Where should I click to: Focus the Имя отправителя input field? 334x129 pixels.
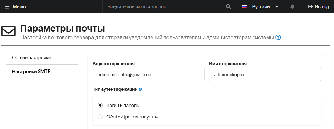(x=265, y=75)
